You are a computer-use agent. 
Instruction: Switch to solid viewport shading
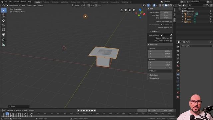[166, 5]
